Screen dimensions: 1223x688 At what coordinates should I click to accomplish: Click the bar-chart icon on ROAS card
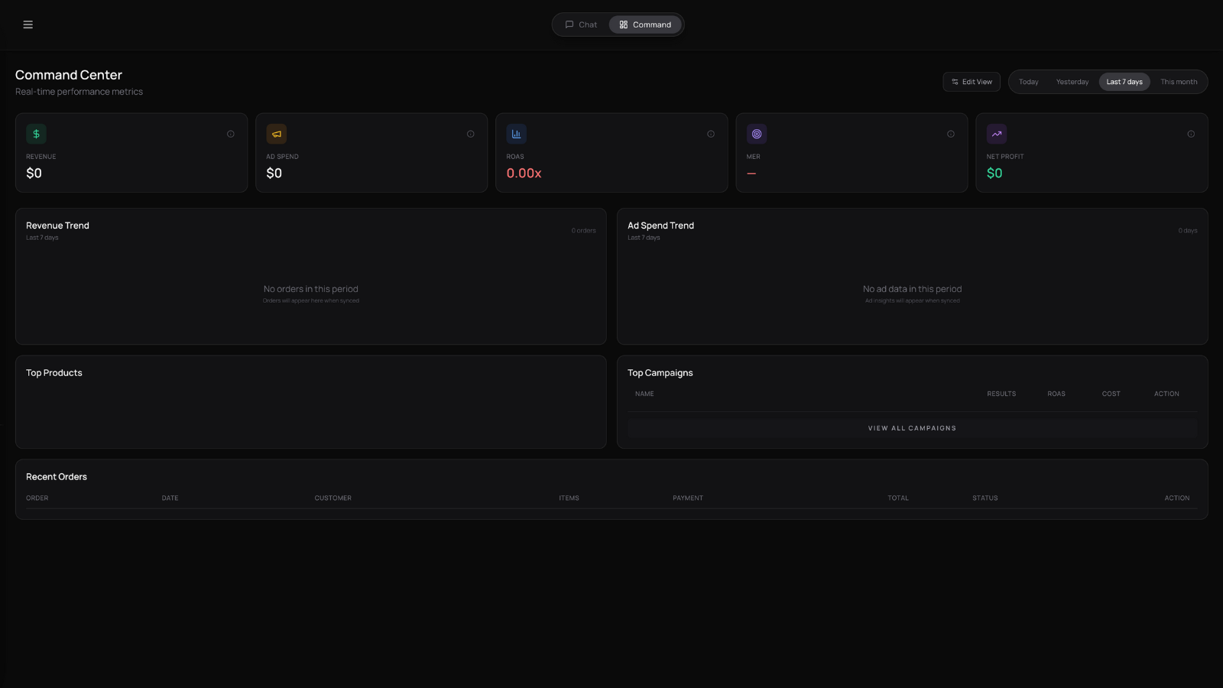(x=516, y=134)
